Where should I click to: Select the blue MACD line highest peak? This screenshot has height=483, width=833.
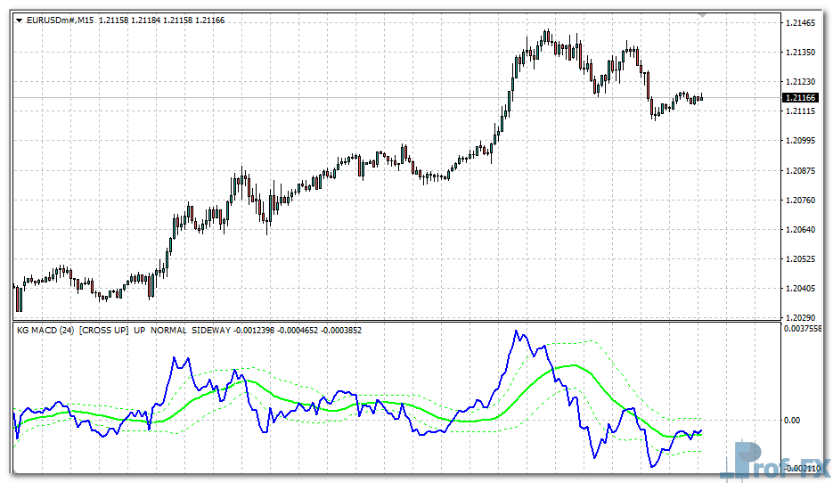click(x=515, y=332)
